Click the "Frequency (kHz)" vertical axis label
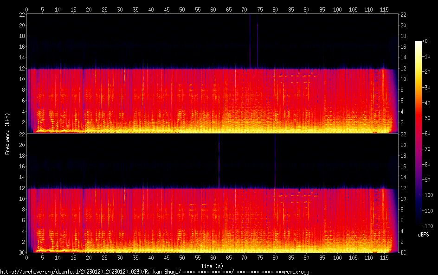Viewport: 438px width, 275px height. [7, 134]
